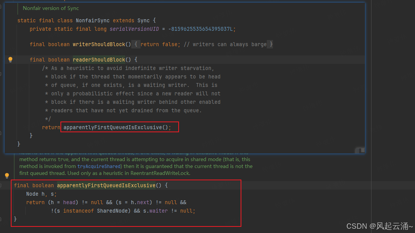Click the Nonfair version of Sync comment
The height and width of the screenshot is (233, 415).
tap(50, 8)
